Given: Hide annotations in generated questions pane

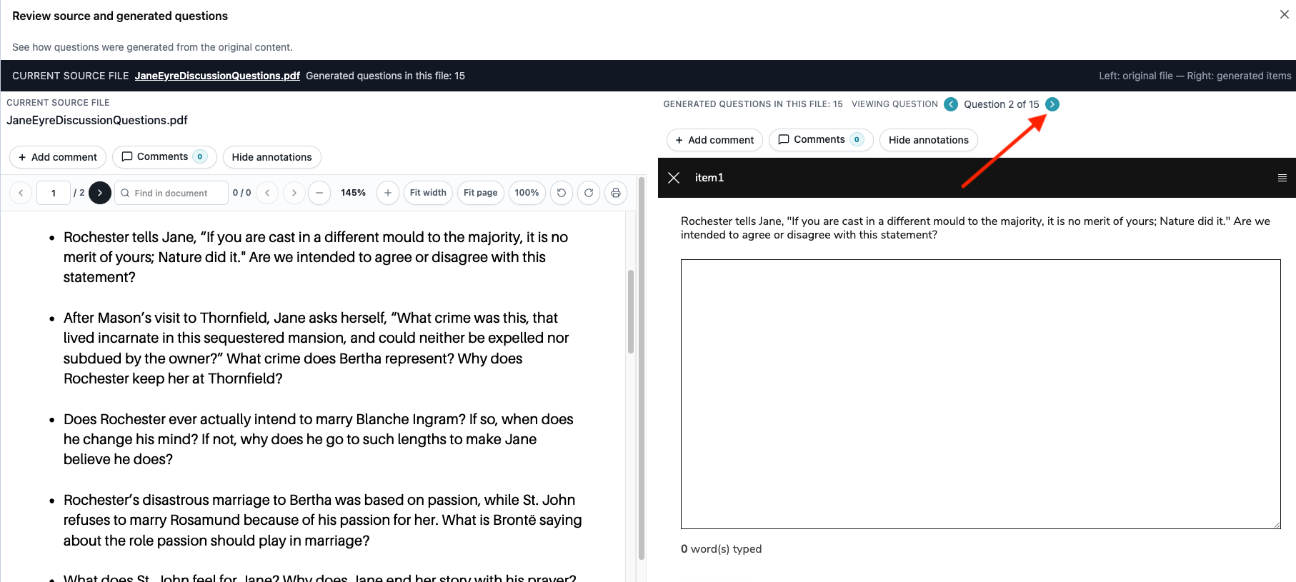Looking at the screenshot, I should 929,140.
